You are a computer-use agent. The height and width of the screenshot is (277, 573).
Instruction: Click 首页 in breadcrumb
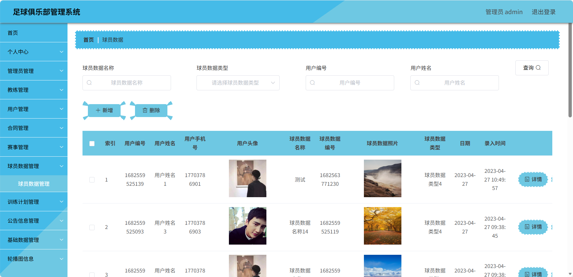[88, 40]
